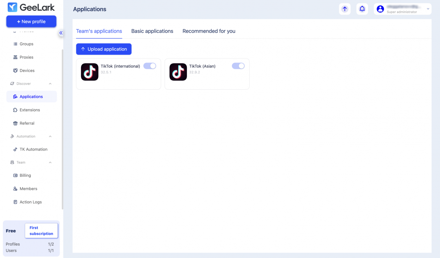Click the version text 32.5.1
440x258 pixels.
pyautogui.click(x=106, y=72)
